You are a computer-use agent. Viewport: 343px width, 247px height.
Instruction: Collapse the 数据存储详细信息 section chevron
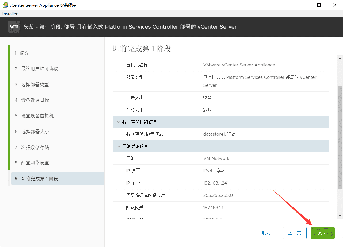coord(119,122)
